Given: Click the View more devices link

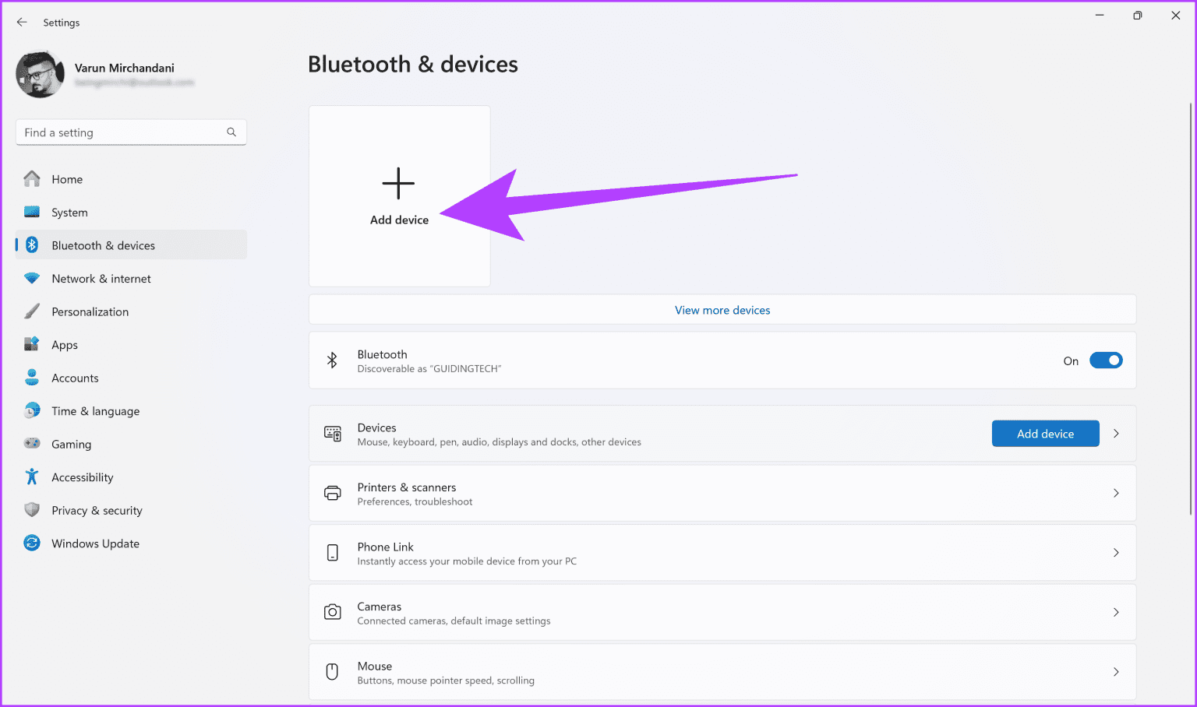Looking at the screenshot, I should click(722, 309).
